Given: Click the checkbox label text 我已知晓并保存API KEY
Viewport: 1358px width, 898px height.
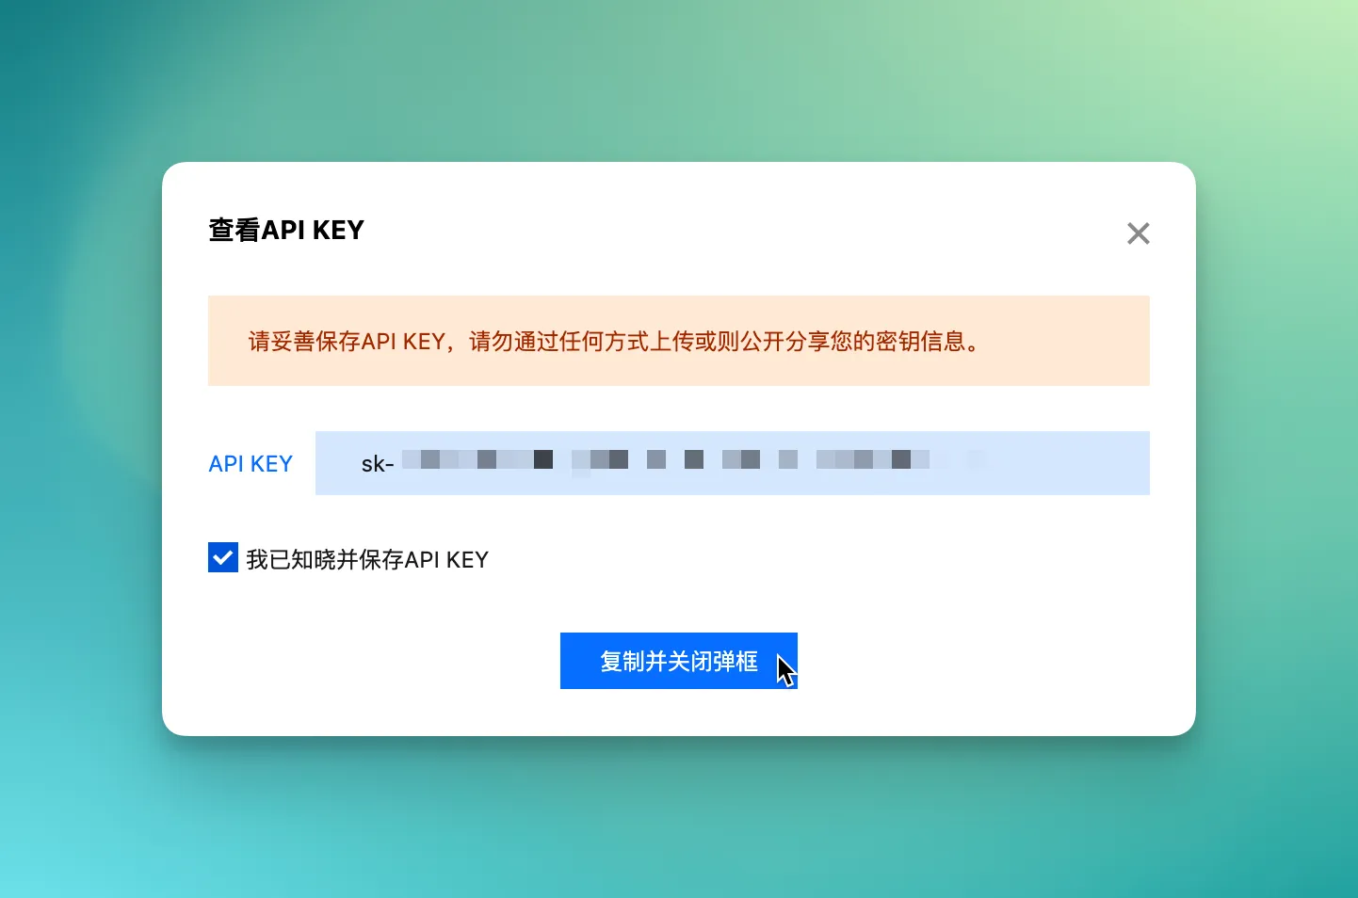Looking at the screenshot, I should pos(367,558).
